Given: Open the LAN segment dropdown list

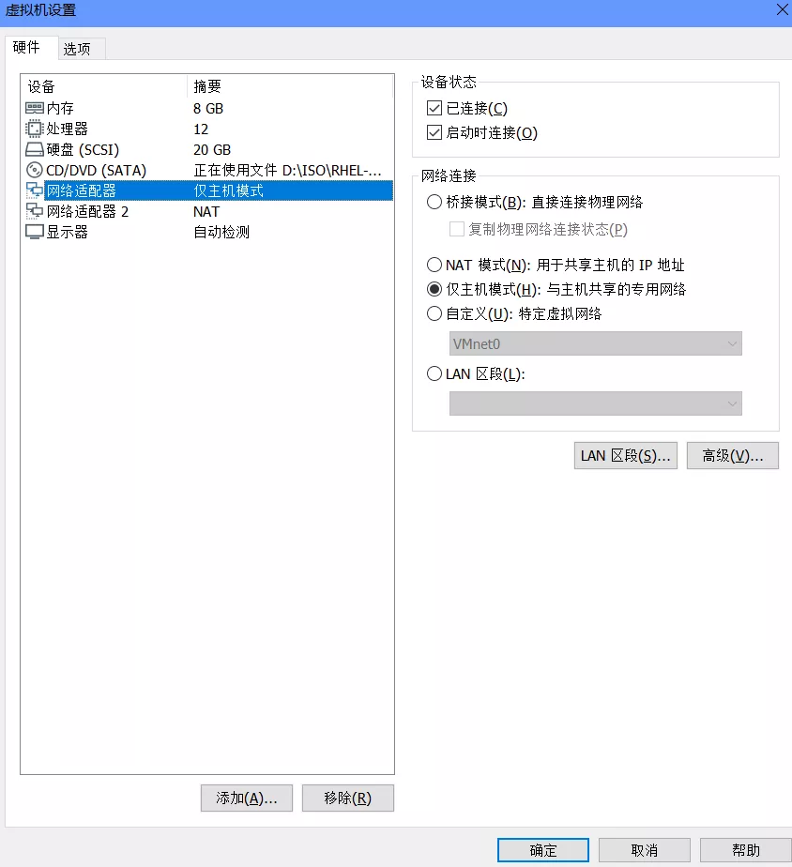Looking at the screenshot, I should pos(595,403).
